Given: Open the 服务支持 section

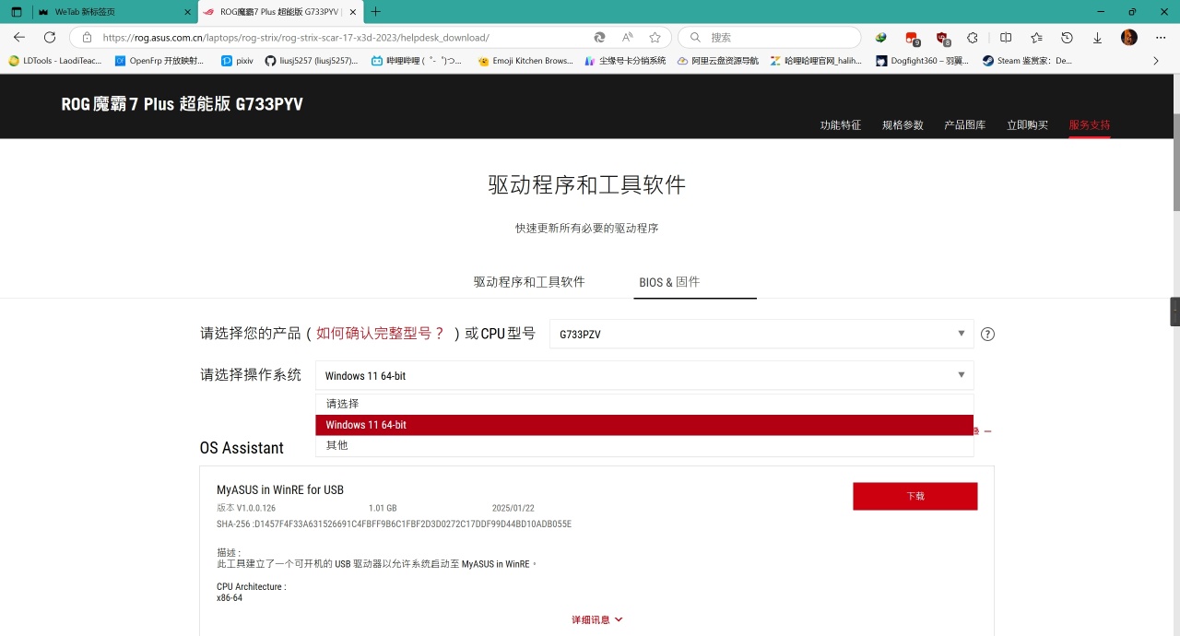Looking at the screenshot, I should 1090,124.
